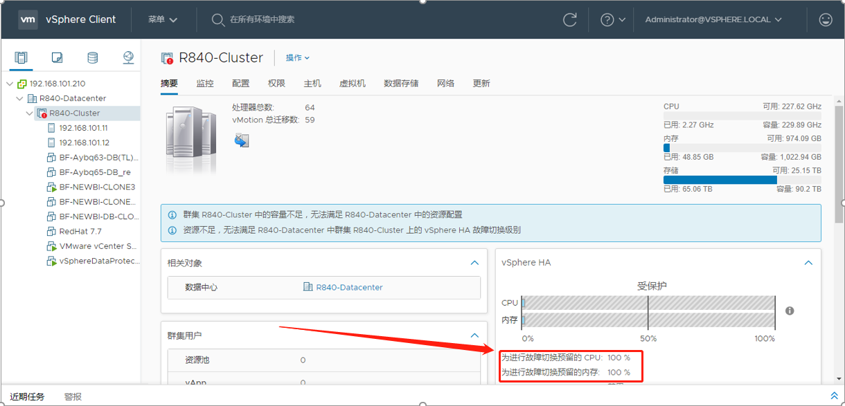Image resolution: width=845 pixels, height=406 pixels.
Task: Open the 菜单 dropdown menu
Action: (x=163, y=19)
